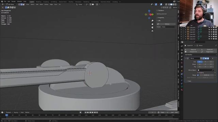Click the pan hand viewport icon
The image size is (218, 122).
click(x=152, y=24)
